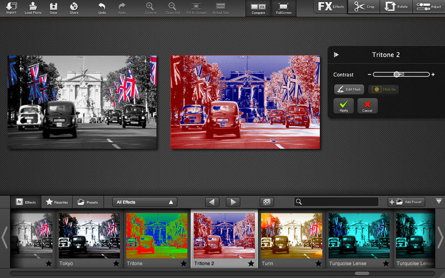The height and width of the screenshot is (278, 445).
Task: Switch to the Favorites tab
Action: 57,202
